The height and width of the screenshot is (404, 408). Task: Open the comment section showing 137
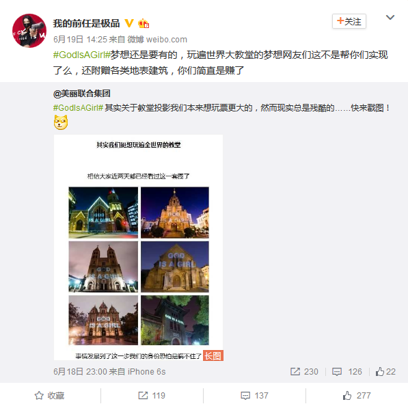254,396
